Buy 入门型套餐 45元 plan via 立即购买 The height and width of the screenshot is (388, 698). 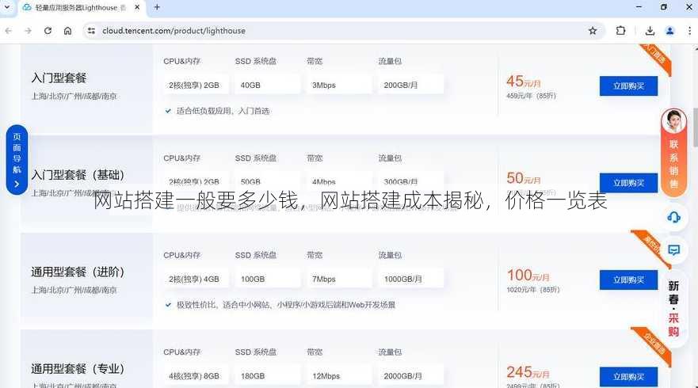628,86
